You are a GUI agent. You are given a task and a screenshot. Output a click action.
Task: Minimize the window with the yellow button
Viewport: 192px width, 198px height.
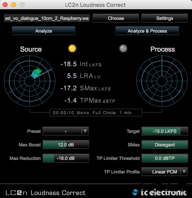click(14, 5)
